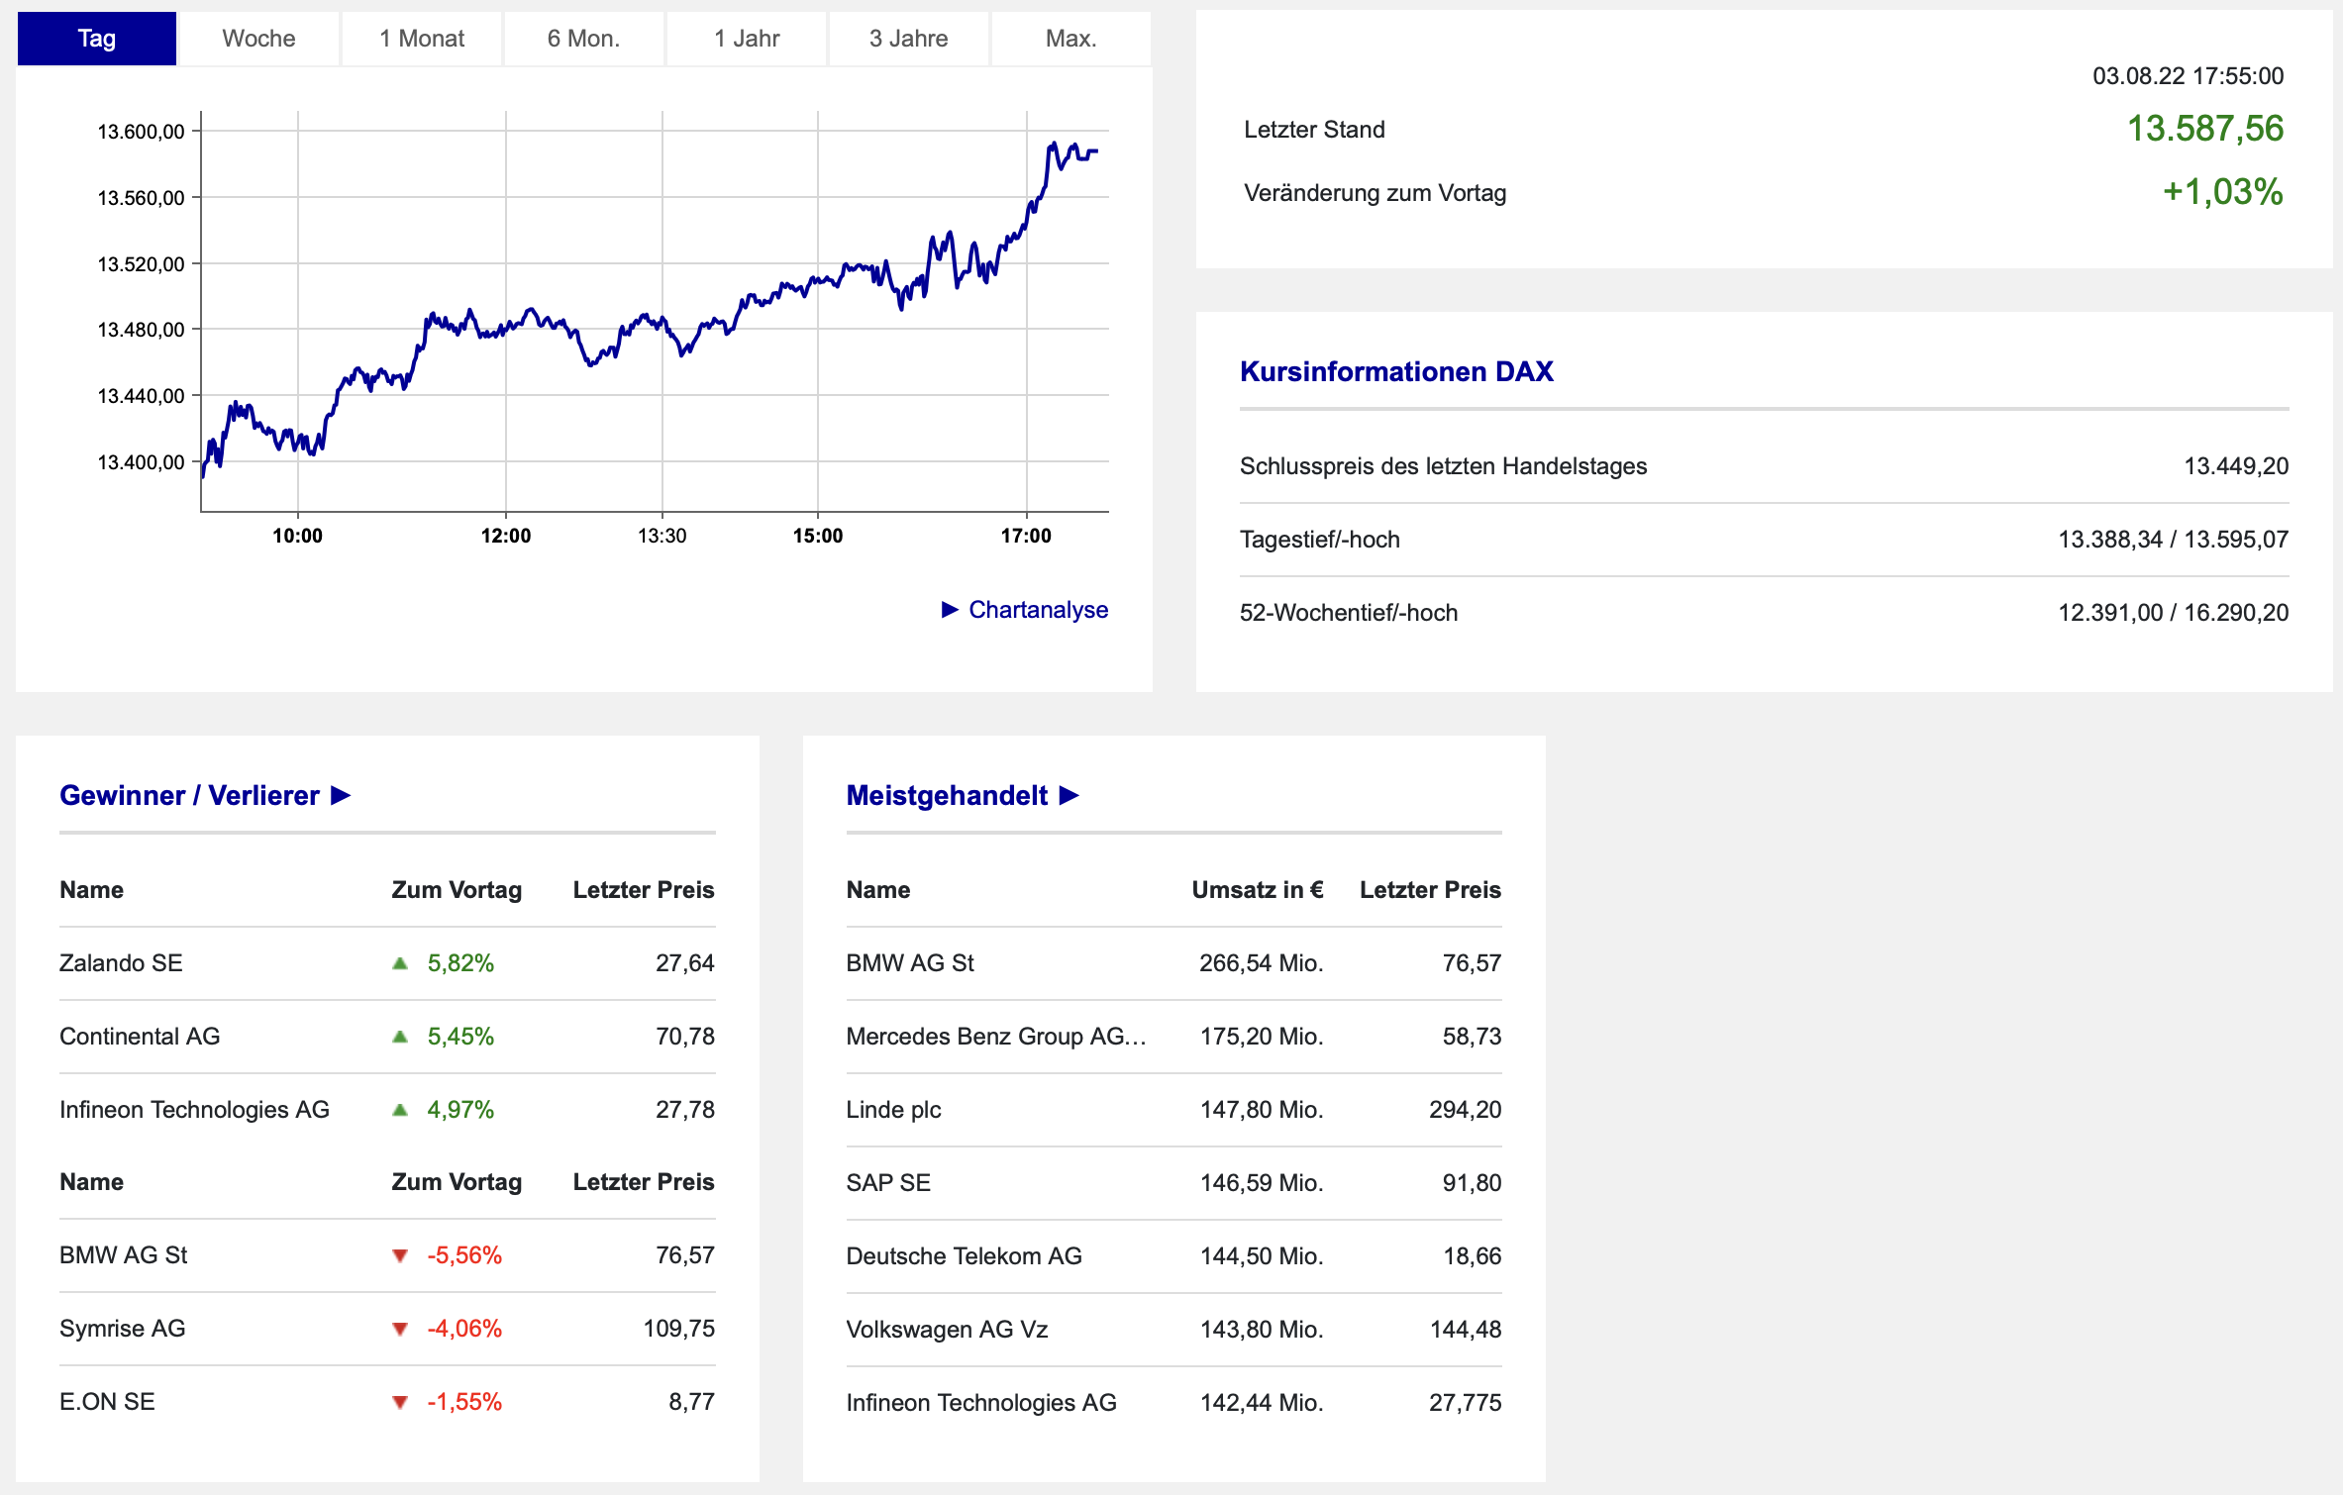Viewport: 2343px width, 1495px height.
Task: Click red down triangle for E.ON SE
Action: [400, 1403]
